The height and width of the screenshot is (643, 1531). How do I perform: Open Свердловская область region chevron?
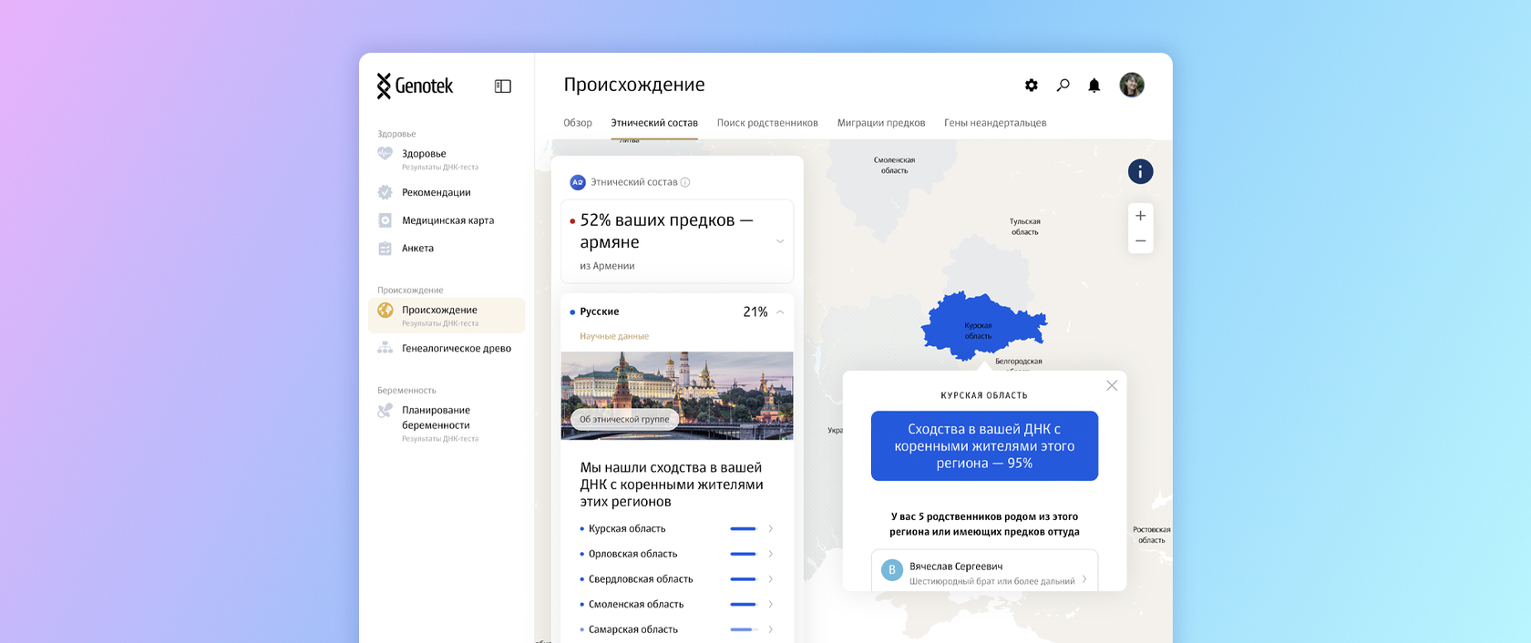[x=771, y=579]
